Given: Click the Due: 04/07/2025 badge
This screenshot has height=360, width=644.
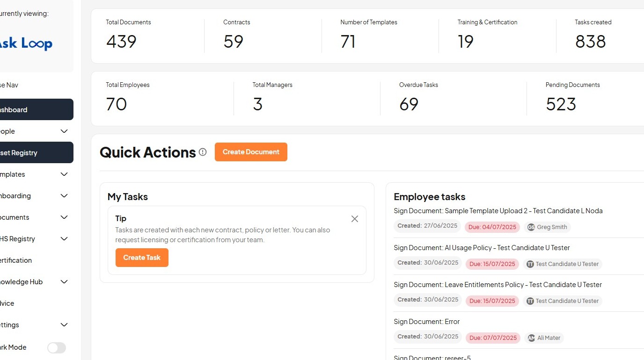Looking at the screenshot, I should point(492,227).
